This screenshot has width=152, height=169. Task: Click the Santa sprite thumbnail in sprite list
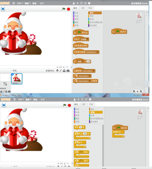pyautogui.click(x=17, y=79)
